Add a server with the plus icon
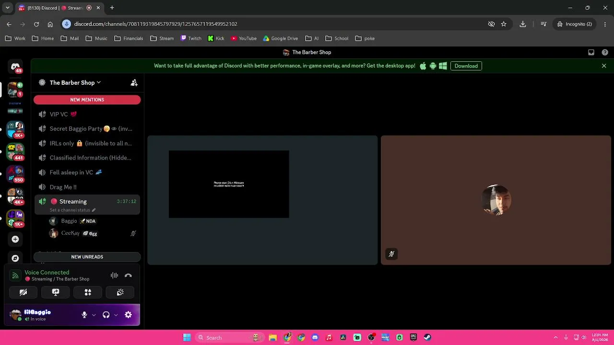Screen dimensions: 614x345 tap(15, 239)
